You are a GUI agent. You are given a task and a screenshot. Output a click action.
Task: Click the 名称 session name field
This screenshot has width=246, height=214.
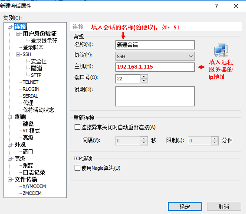coord(155,45)
